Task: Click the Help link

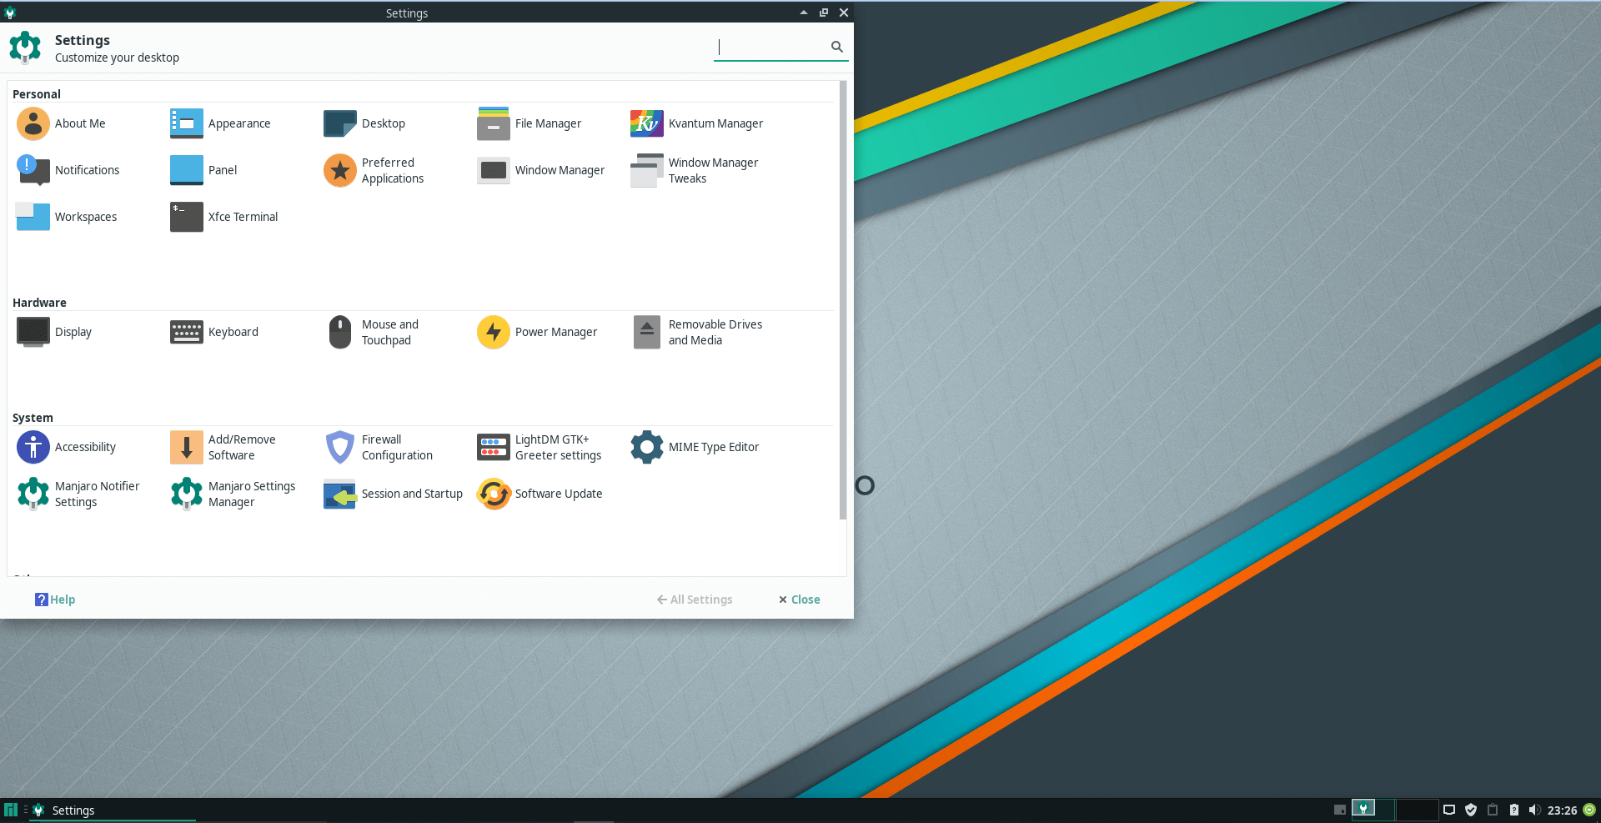Action: pyautogui.click(x=55, y=600)
